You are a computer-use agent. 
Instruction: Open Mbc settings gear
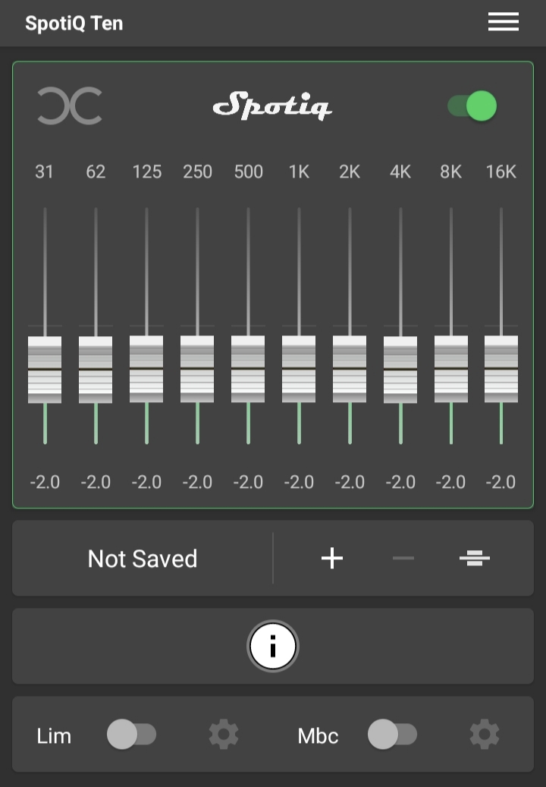[x=485, y=735]
